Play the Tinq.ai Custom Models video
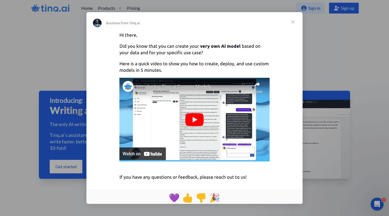Viewport: 389px width, 216px height. tap(194, 120)
